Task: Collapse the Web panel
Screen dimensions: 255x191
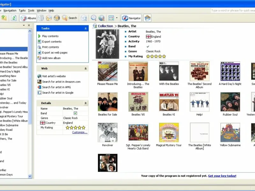Action: coord(85,68)
